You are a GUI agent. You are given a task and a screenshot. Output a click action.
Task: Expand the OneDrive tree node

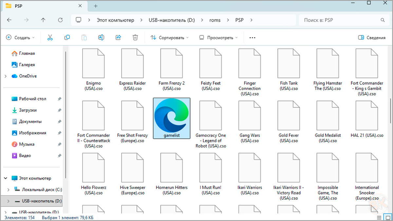click(5, 76)
